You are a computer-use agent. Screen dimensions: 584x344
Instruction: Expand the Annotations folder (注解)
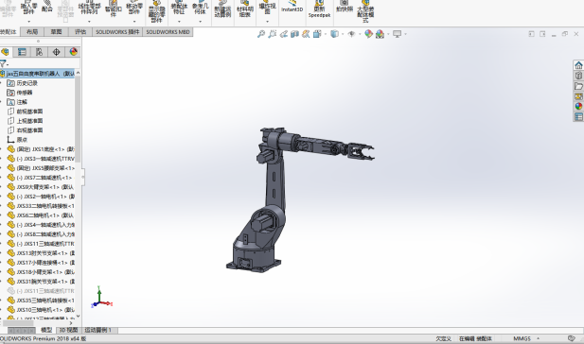[1, 102]
